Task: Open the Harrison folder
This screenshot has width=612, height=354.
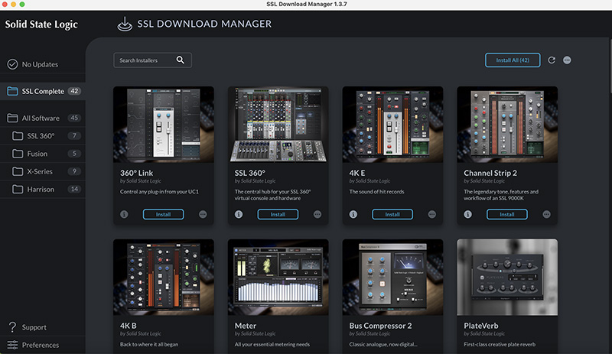Action: click(x=43, y=189)
